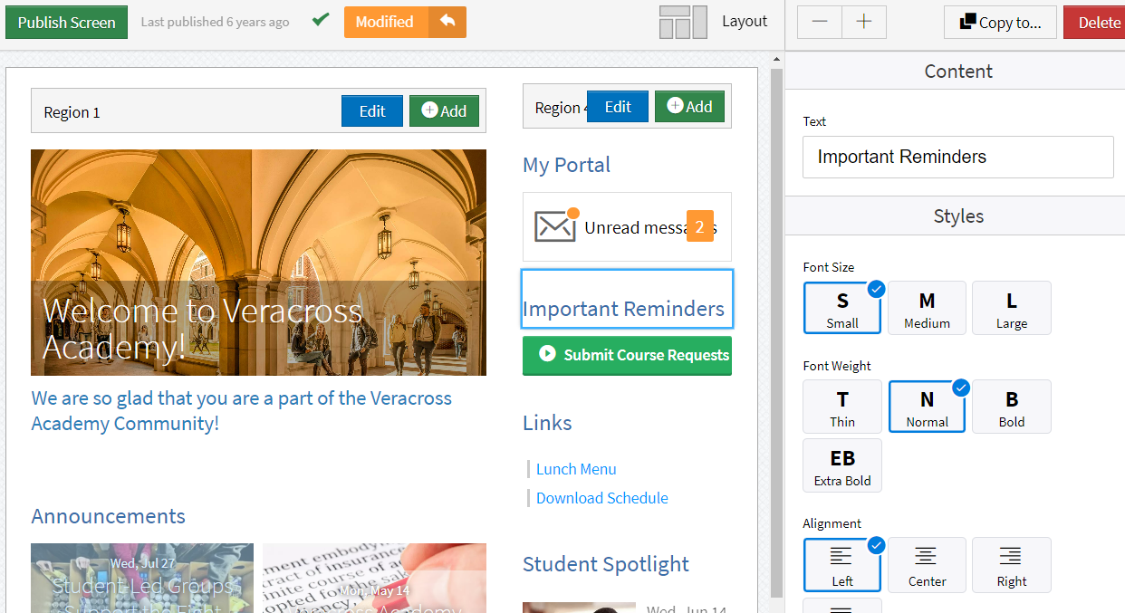Open the Lunch Menu link
Viewport: 1125px width, 613px height.
(x=576, y=469)
